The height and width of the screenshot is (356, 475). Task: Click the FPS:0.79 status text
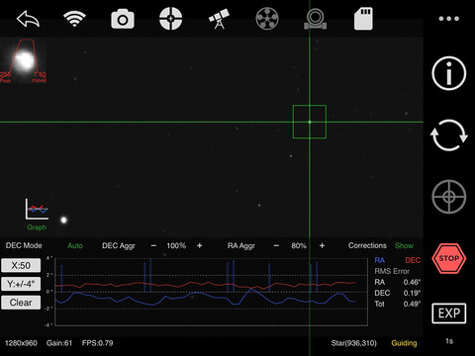97,343
